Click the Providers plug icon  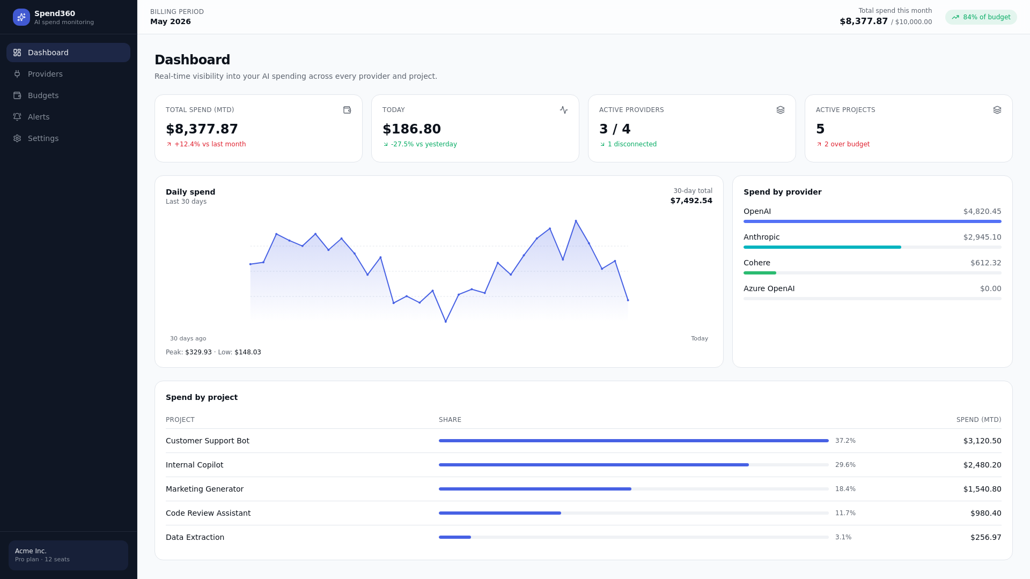[x=17, y=74]
